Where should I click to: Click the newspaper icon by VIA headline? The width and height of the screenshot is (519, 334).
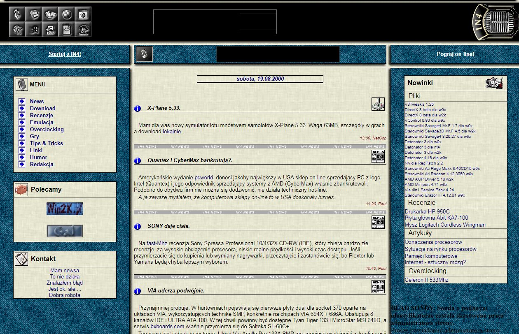378,287
